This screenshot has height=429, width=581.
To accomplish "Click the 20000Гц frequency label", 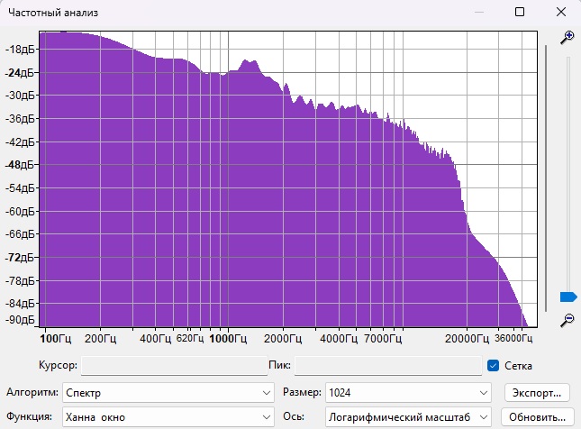I will pyautogui.click(x=467, y=339).
